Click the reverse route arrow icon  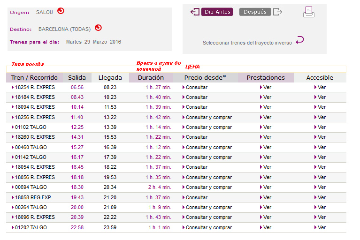299,40
